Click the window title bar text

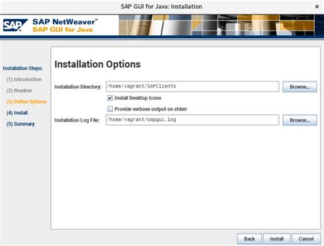click(161, 7)
